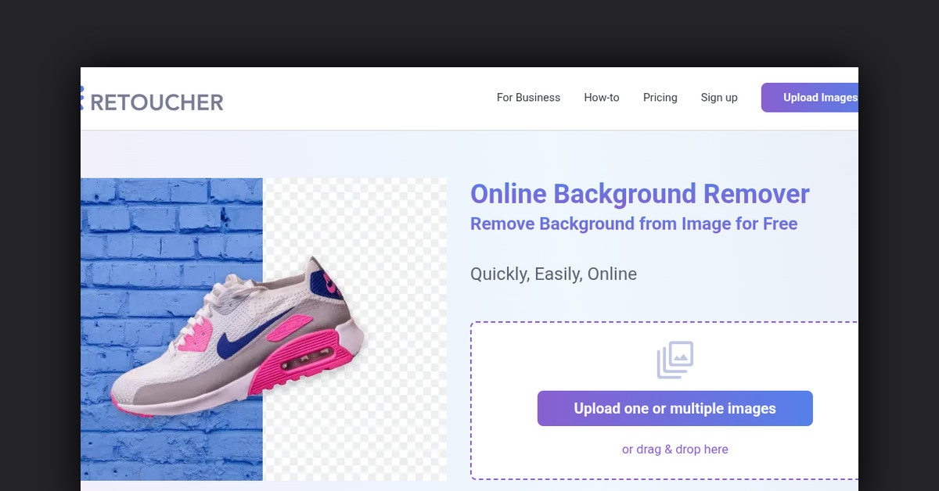Click the RETOUCHER brand name text

tap(156, 102)
